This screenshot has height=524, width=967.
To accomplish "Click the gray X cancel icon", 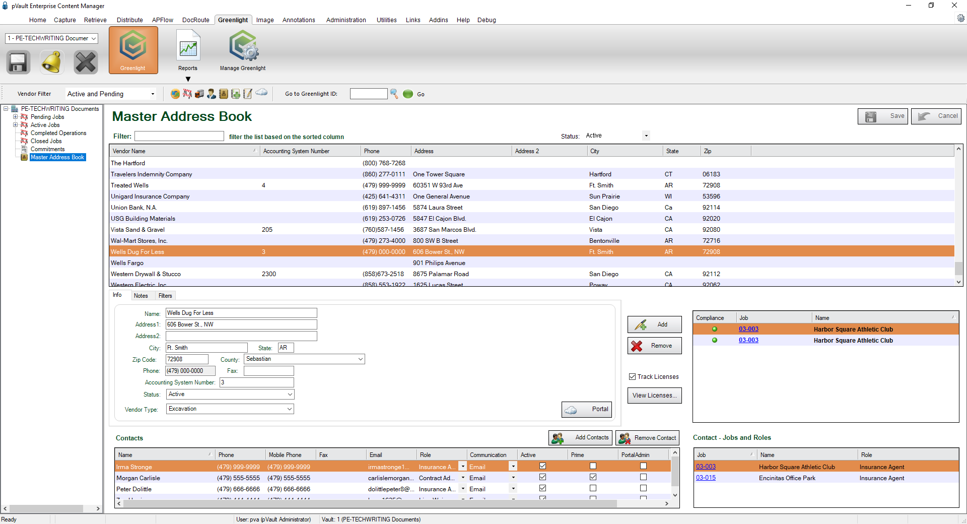I will coord(86,62).
